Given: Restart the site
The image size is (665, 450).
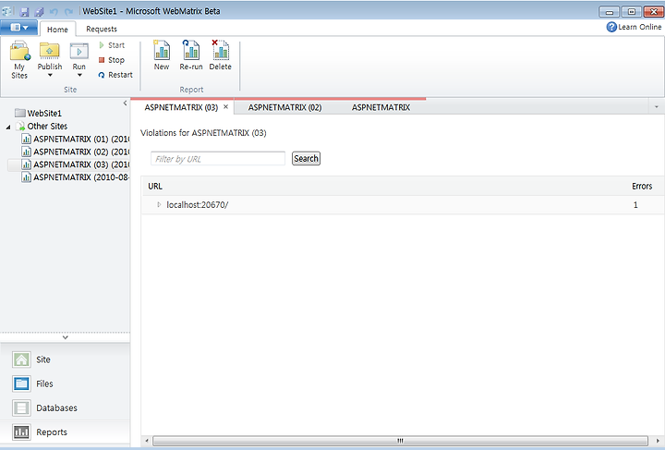Looking at the screenshot, I should click(x=115, y=75).
